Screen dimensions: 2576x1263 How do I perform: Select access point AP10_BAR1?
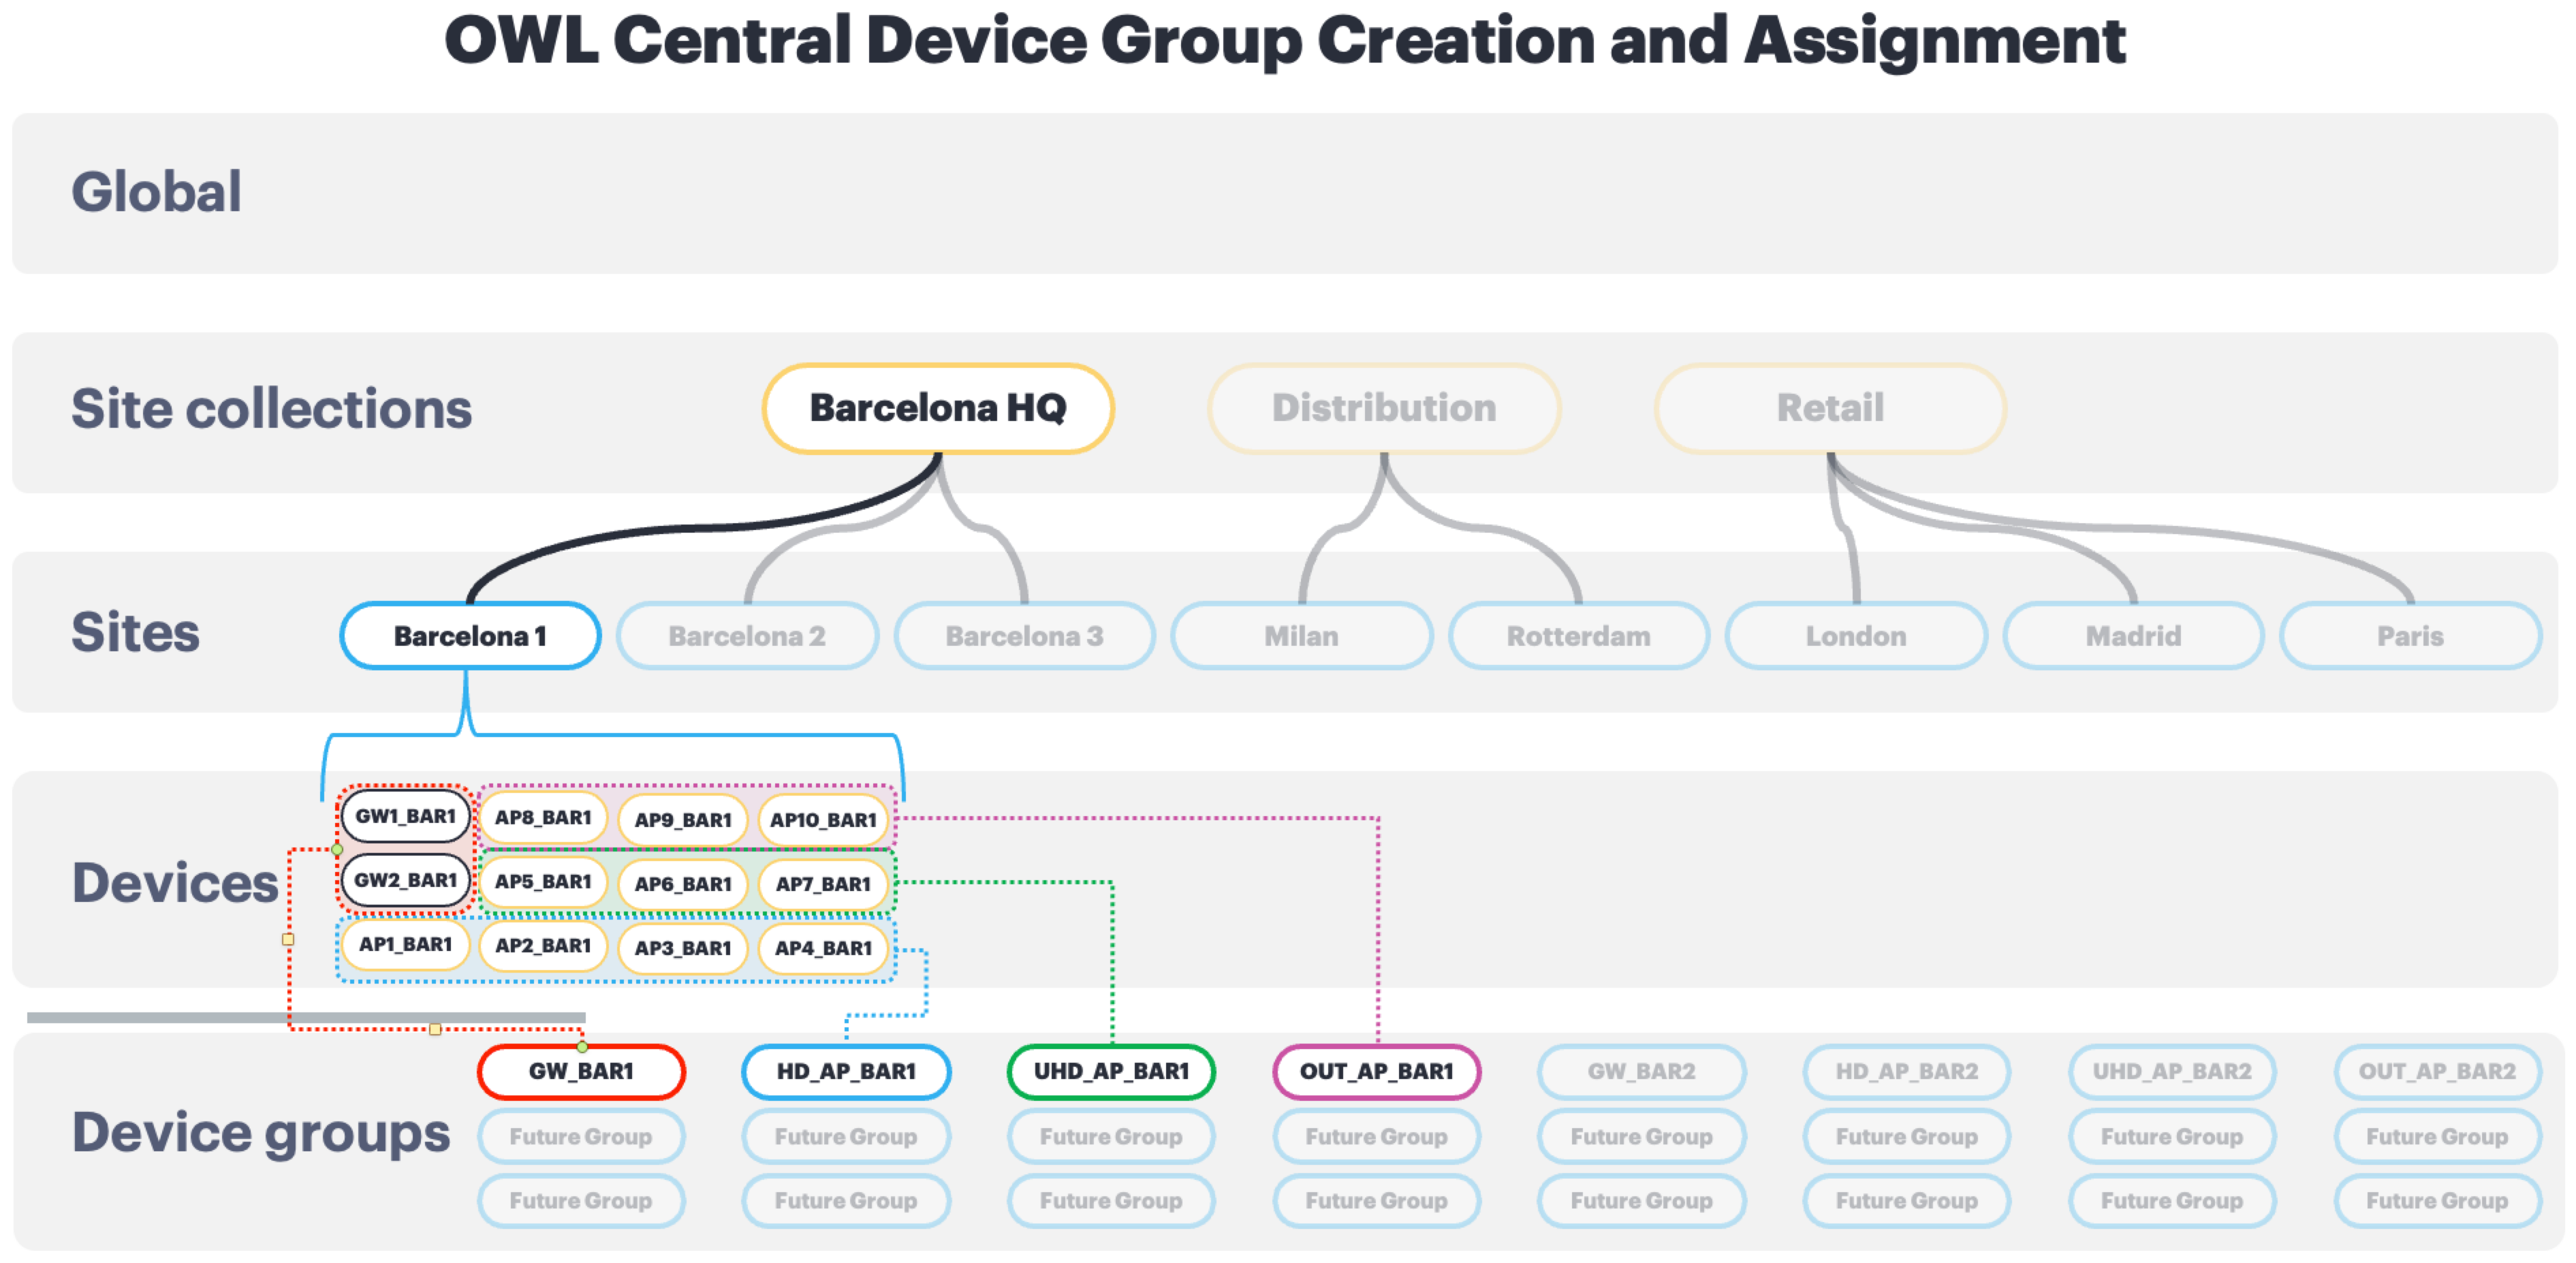click(823, 821)
